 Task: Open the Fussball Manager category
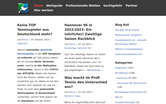125,102
